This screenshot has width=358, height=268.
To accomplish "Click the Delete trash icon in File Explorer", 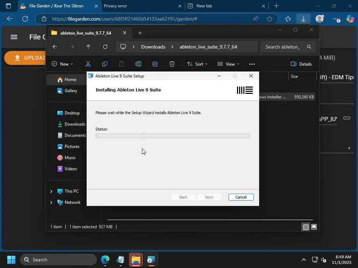I will coord(172,64).
